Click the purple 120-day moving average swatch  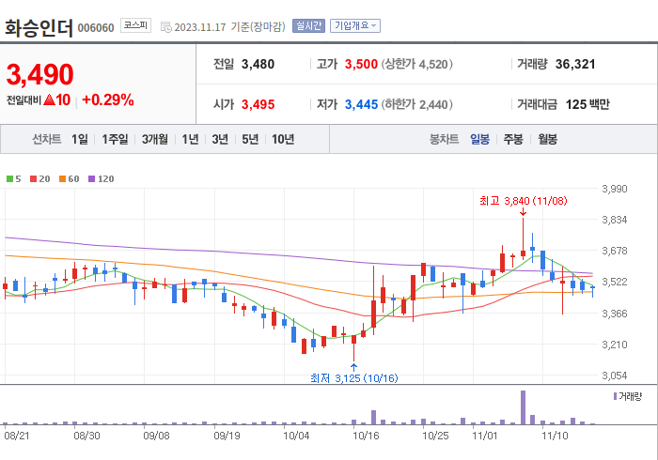[x=91, y=179]
